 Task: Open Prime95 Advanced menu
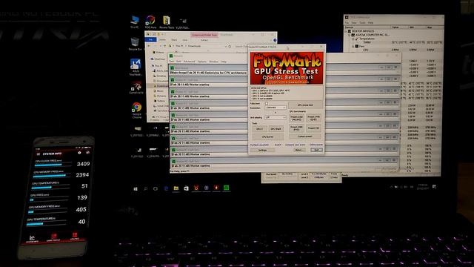pos(190,62)
